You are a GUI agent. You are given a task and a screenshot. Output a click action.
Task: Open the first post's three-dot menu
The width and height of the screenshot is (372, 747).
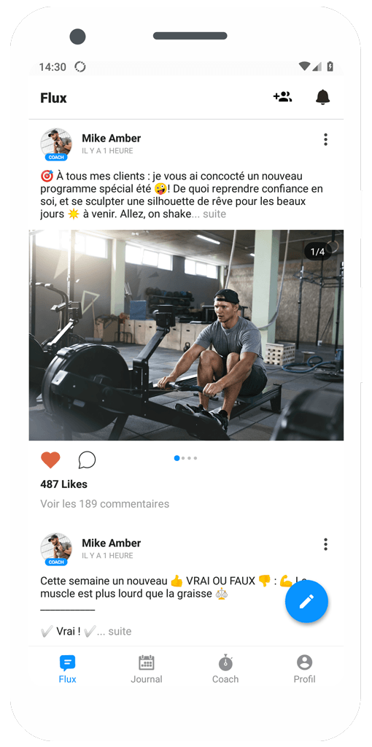coord(326,139)
